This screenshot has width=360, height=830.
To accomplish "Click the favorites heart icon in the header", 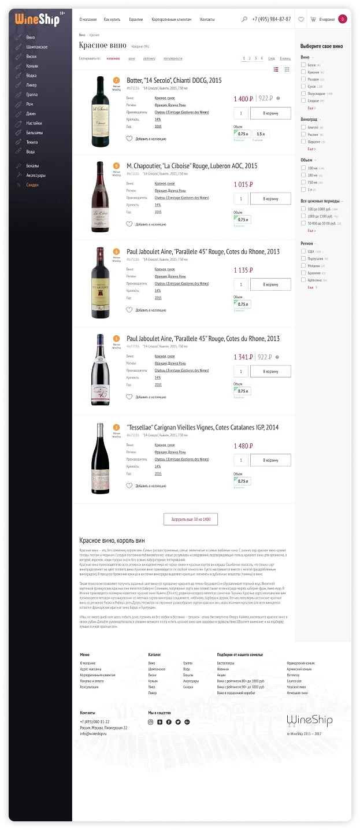I will tap(301, 18).
